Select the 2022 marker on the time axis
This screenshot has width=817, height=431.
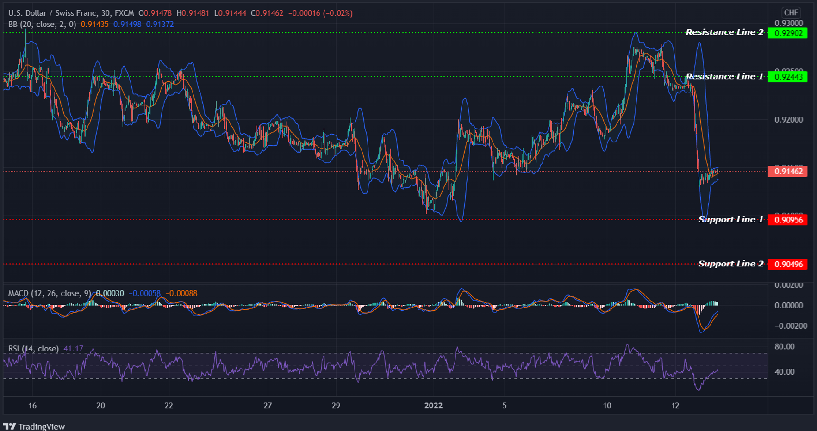point(433,406)
